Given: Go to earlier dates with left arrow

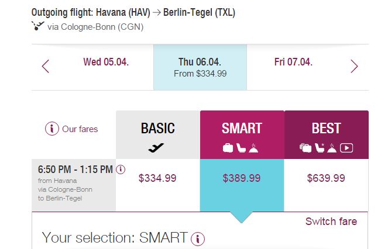Looking at the screenshot, I should coord(46,66).
